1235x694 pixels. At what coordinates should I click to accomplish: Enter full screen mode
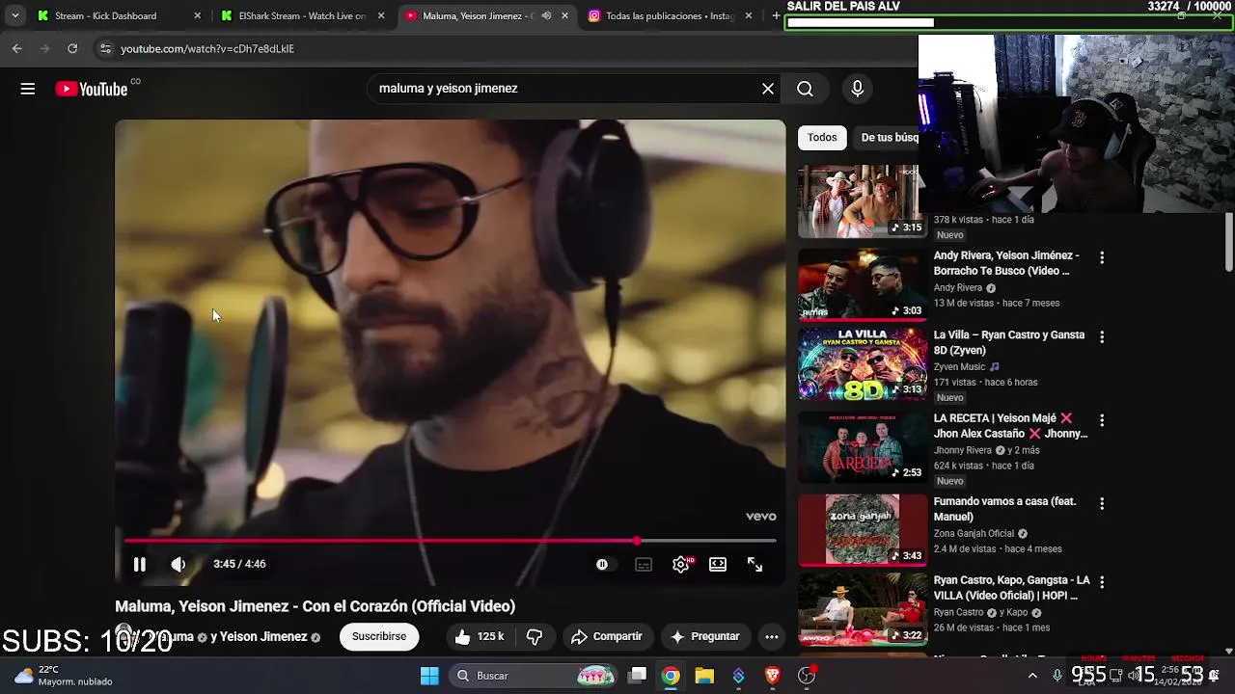(755, 565)
